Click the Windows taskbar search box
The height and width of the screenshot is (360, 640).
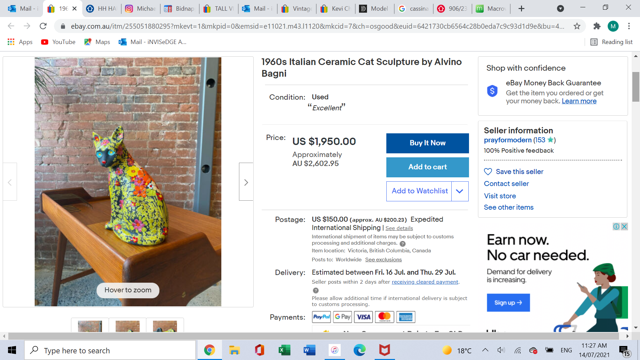click(110, 350)
